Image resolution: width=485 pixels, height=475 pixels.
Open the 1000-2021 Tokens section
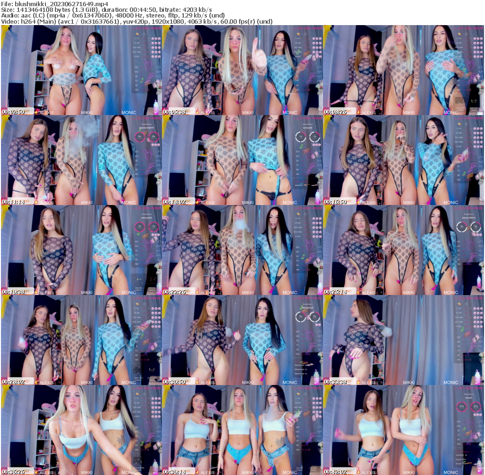[460, 108]
